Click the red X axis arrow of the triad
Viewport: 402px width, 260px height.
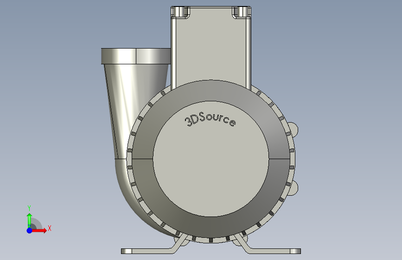coord(39,230)
